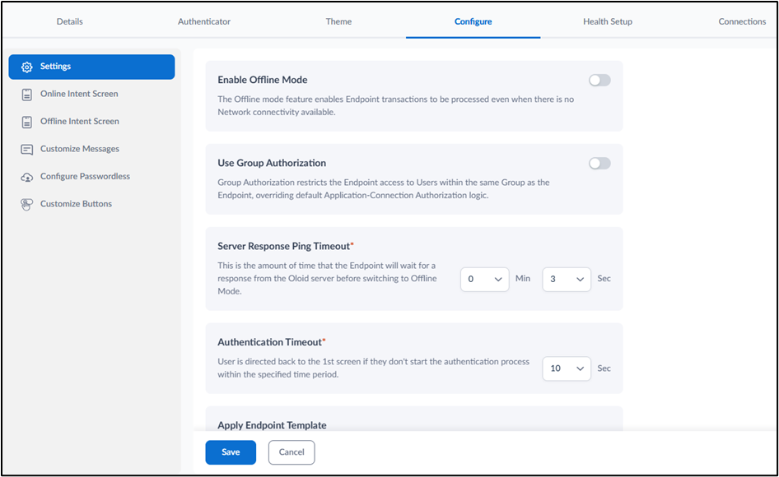Toggle the Enable Offline Mode switch
779x477 pixels.
[x=599, y=80]
